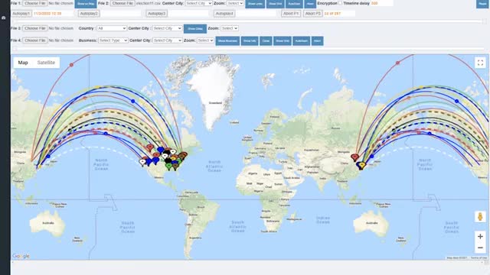Open the Business Select Type dropdown
This screenshot has height=275, width=490.
113,40
